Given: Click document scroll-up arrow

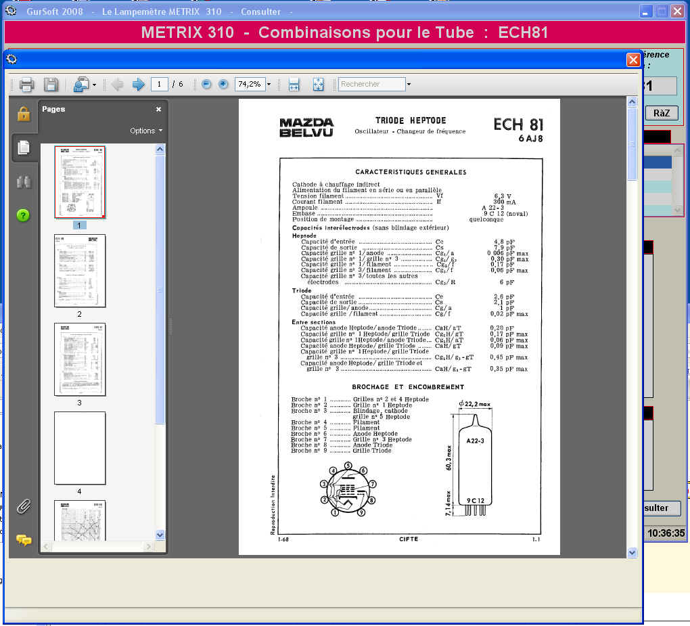Looking at the screenshot, I should click(632, 102).
